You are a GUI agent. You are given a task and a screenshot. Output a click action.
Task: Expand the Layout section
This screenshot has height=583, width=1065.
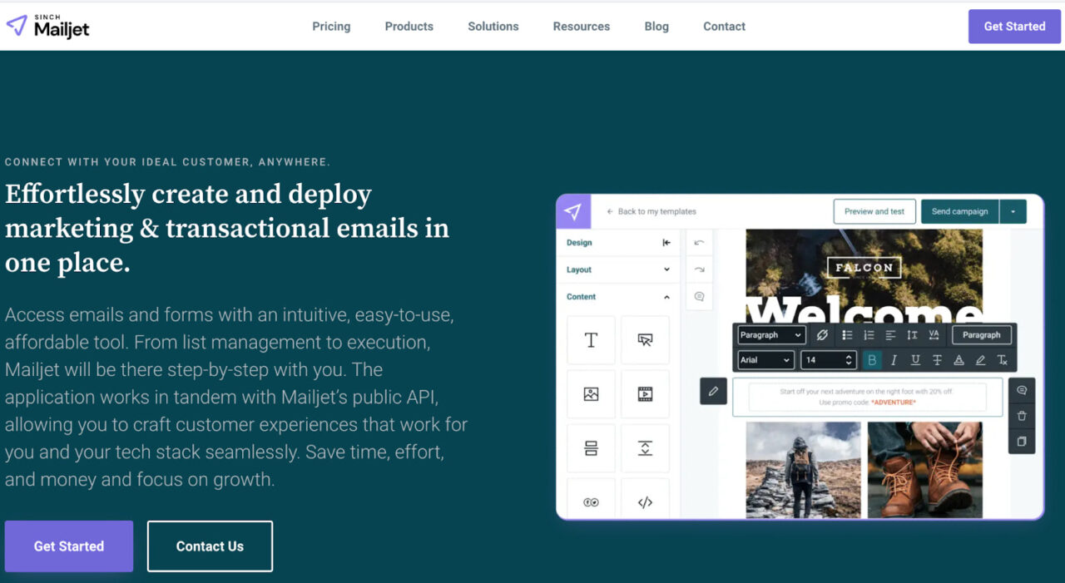click(619, 269)
